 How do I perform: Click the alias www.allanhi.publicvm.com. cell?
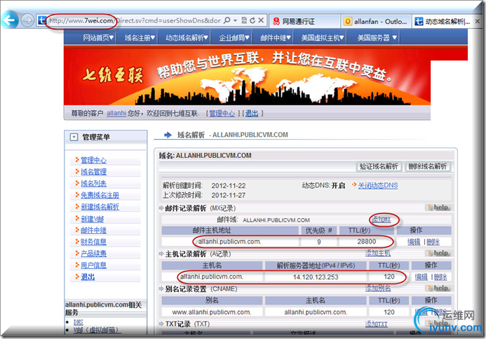click(x=212, y=312)
